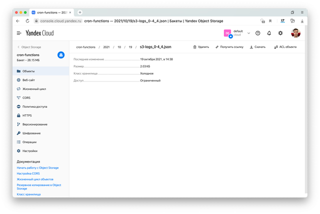Click the Скачать download button
The image size is (320, 214).
point(257,47)
